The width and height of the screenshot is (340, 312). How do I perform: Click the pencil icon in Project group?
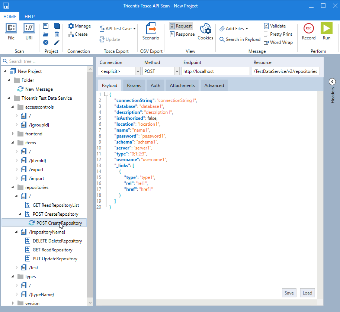(x=57, y=42)
